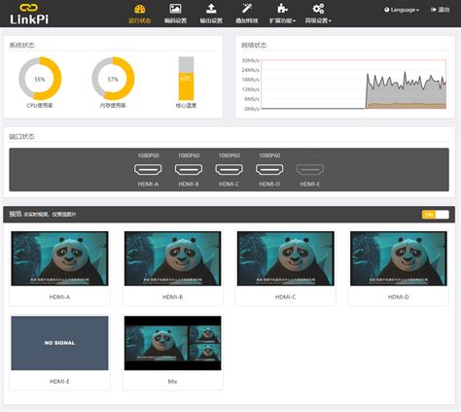Open the Mix preview thumbnail
The height and width of the screenshot is (412, 461).
[x=172, y=343]
